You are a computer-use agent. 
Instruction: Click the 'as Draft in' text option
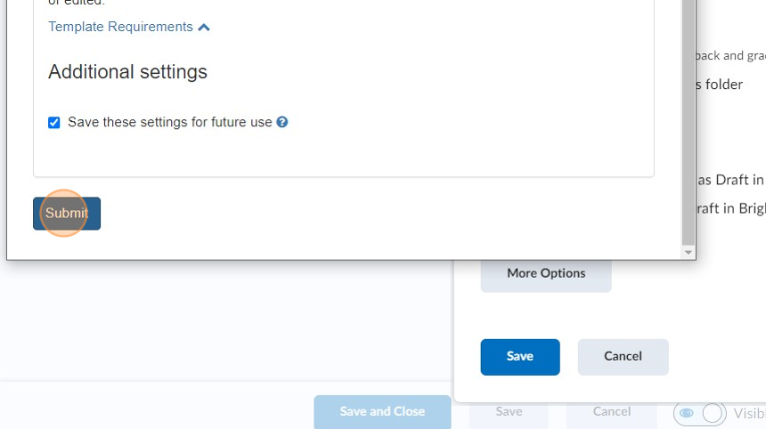pos(729,180)
